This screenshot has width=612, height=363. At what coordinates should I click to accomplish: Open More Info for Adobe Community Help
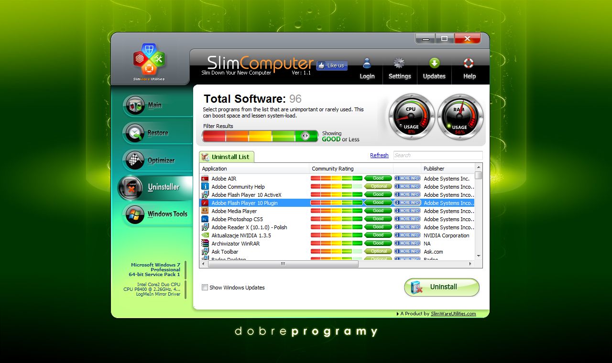click(407, 186)
